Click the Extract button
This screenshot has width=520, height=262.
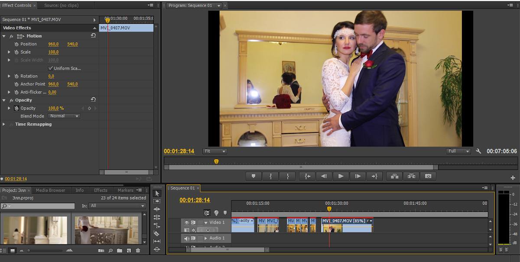tap(411, 176)
